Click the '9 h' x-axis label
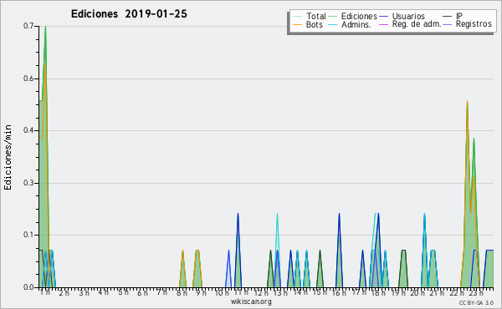 point(202,292)
